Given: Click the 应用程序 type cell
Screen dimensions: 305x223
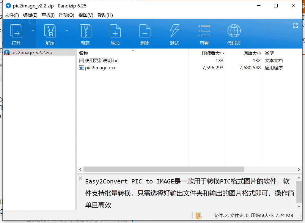Looking at the screenshot, I should click(274, 68).
